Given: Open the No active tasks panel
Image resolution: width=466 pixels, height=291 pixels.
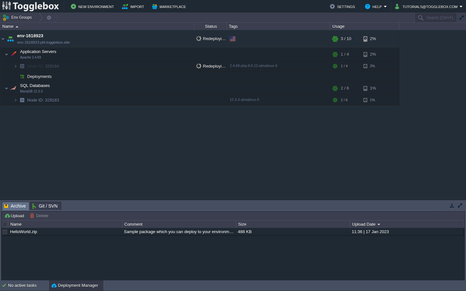Looking at the screenshot, I should click(24, 286).
